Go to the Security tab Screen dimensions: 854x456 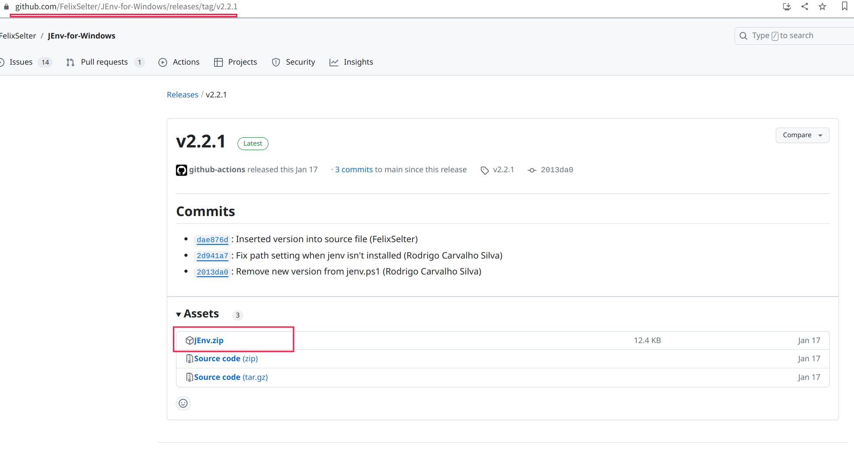point(294,62)
